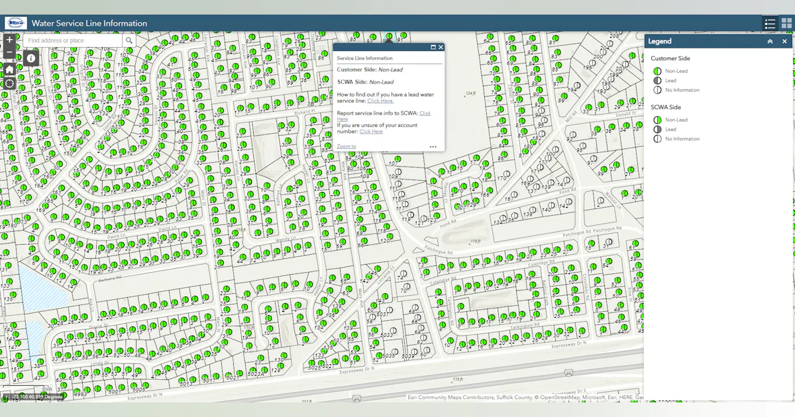Collapse the Legend panel with chevrons
Screen dimensions: 795x417
pyautogui.click(x=770, y=41)
